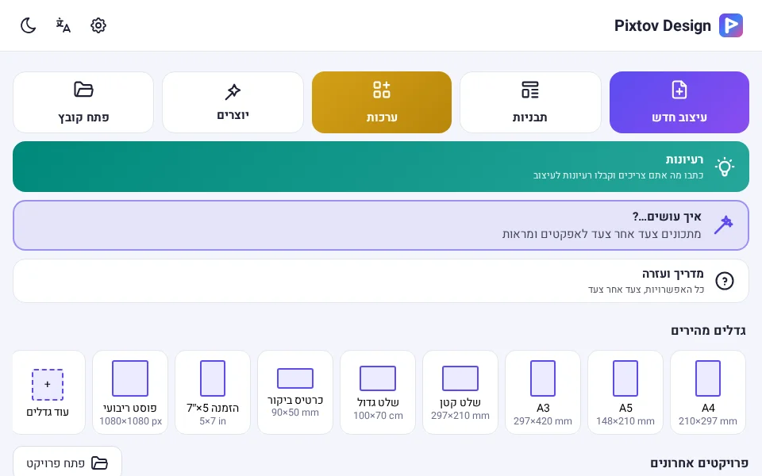Open the יוצרים creators card
This screenshot has width=762, height=476.
(x=233, y=102)
